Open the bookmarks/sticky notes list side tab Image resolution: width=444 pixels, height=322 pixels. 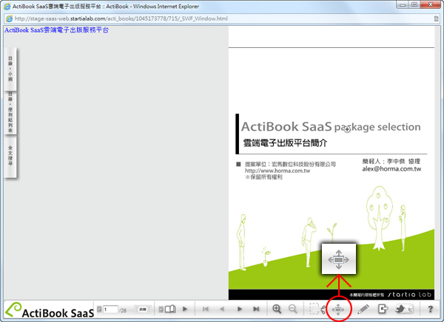pos(10,112)
